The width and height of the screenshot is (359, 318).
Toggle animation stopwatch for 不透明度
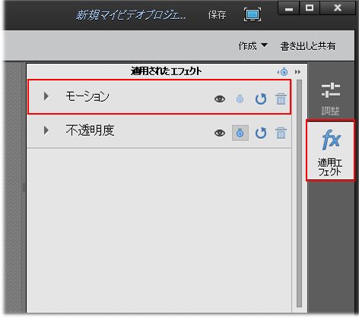coord(240,133)
